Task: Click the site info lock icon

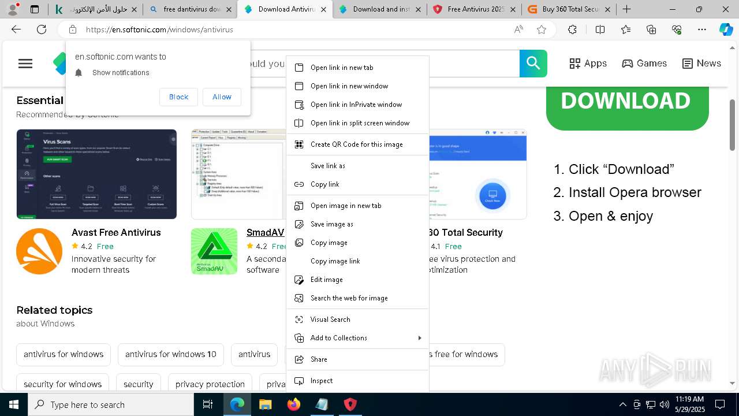Action: [72, 29]
